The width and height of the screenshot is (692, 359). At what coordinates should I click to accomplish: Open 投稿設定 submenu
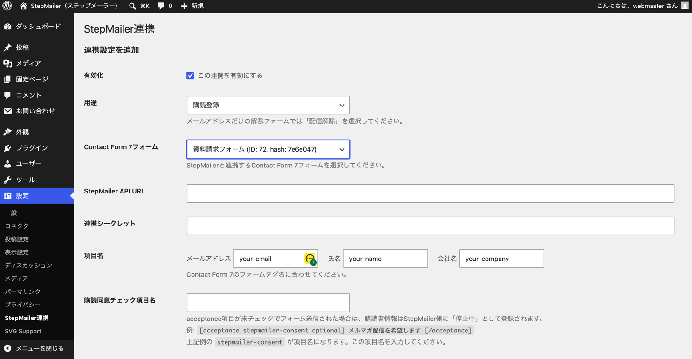click(17, 239)
